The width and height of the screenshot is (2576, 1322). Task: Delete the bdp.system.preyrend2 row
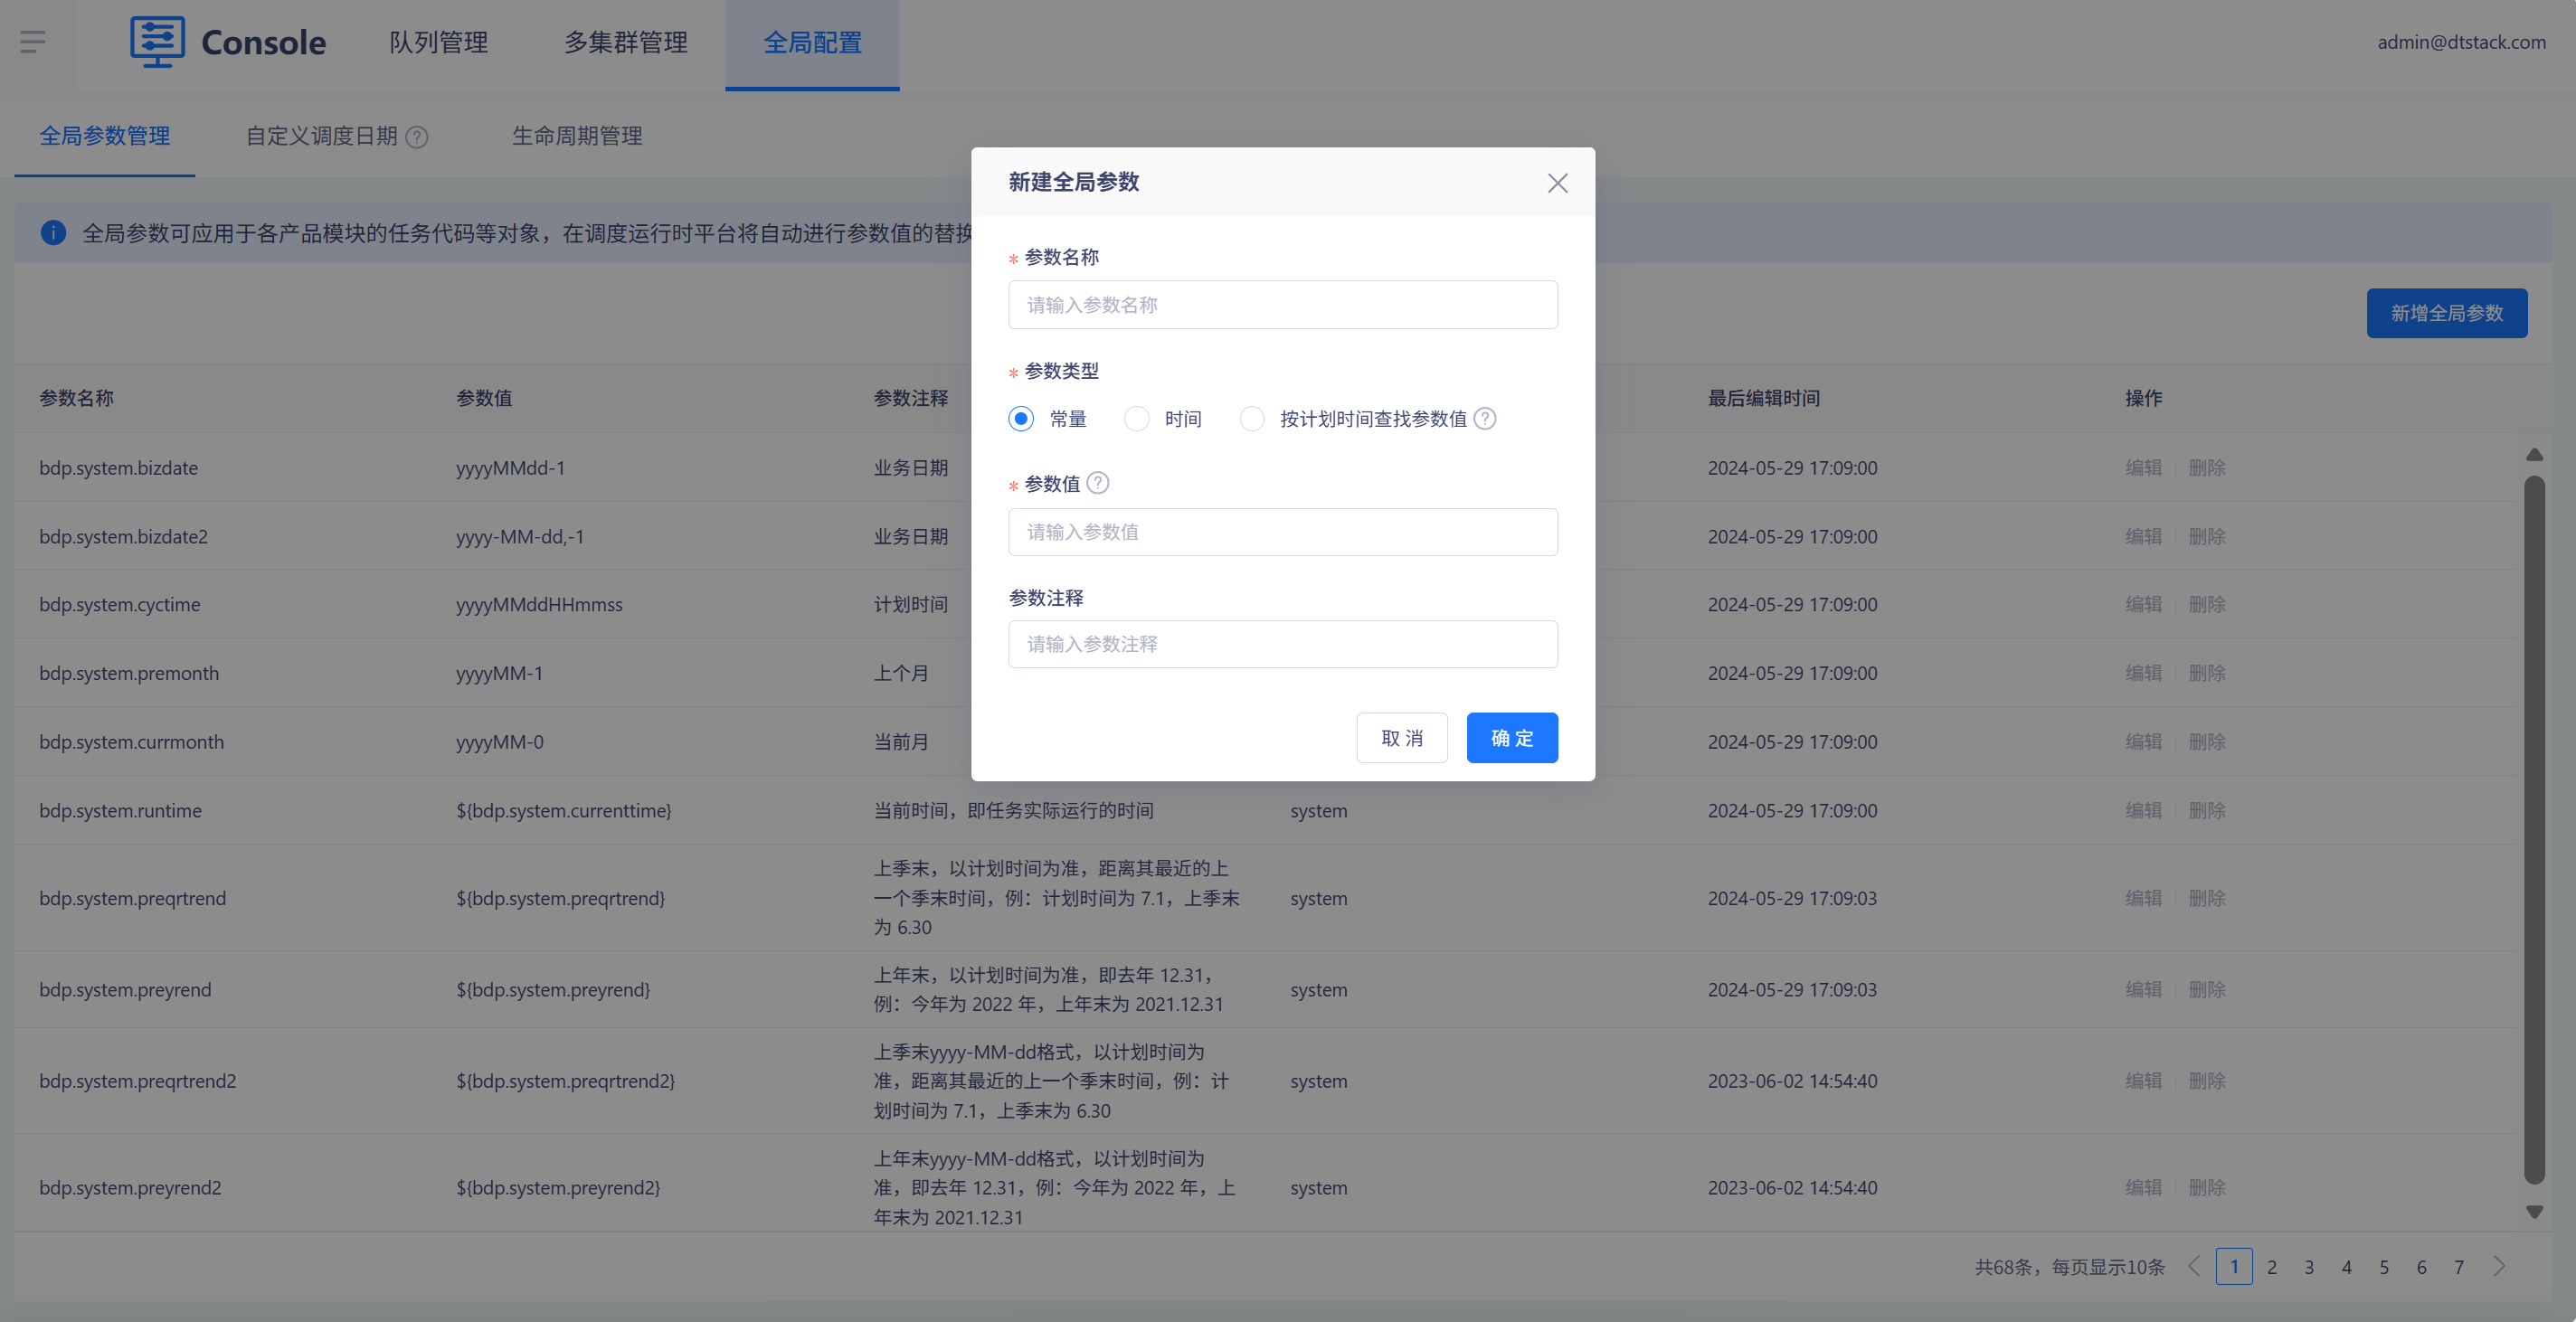(2207, 1188)
